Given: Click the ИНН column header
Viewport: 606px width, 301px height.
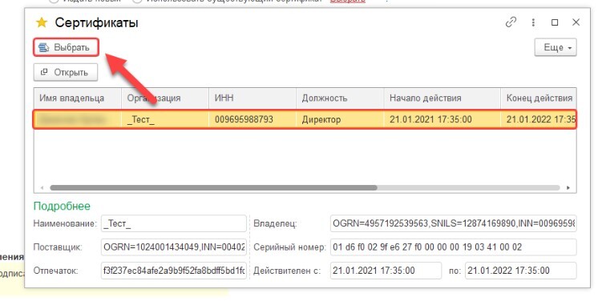Looking at the screenshot, I should pyautogui.click(x=252, y=98).
